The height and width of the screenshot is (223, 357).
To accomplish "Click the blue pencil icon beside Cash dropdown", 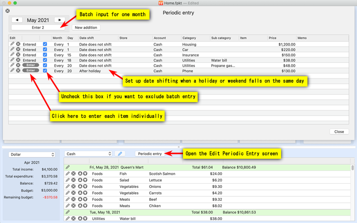I will pos(120,154).
